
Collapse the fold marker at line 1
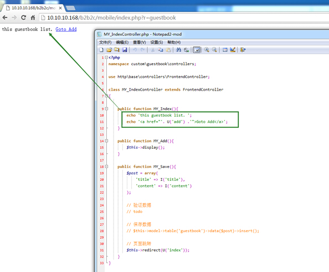point(106,57)
